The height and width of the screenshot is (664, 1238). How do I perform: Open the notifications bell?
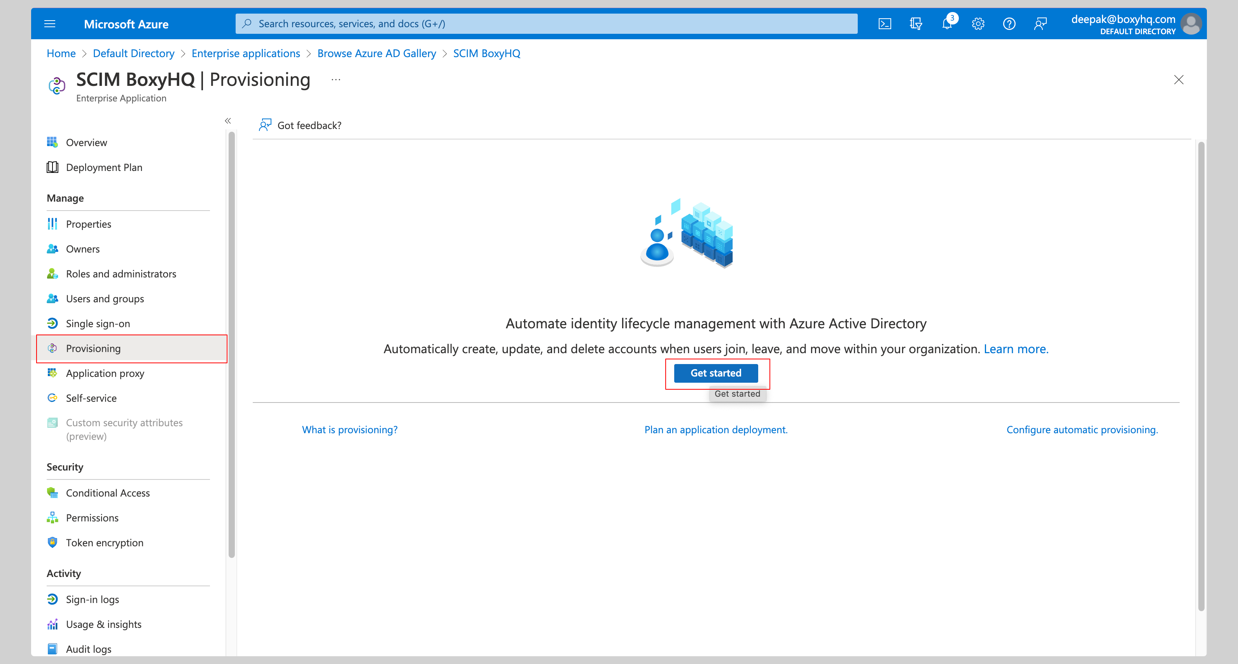pyautogui.click(x=947, y=23)
